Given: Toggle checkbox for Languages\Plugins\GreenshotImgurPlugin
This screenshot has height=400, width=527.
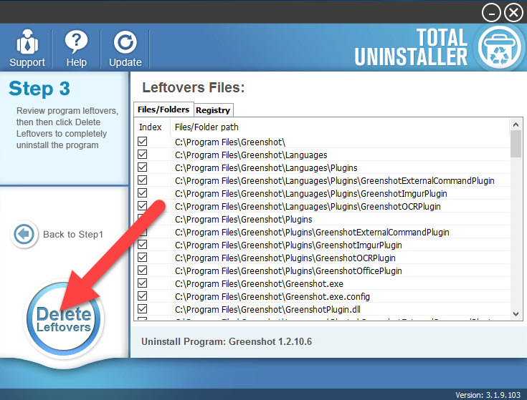Looking at the screenshot, I should point(143,193).
